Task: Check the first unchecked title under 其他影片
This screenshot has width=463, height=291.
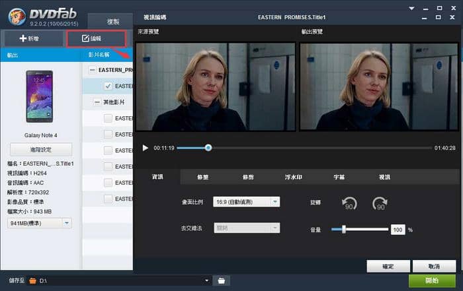Action: tap(108, 118)
